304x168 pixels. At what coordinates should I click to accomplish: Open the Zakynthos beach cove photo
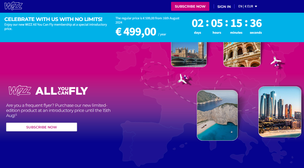point(217,115)
